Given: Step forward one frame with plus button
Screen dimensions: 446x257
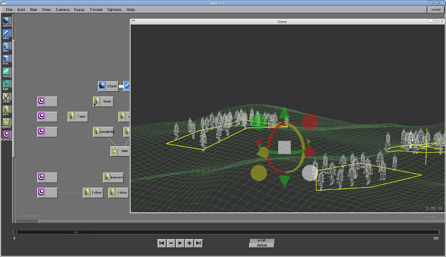Looking at the screenshot, I should [x=189, y=243].
